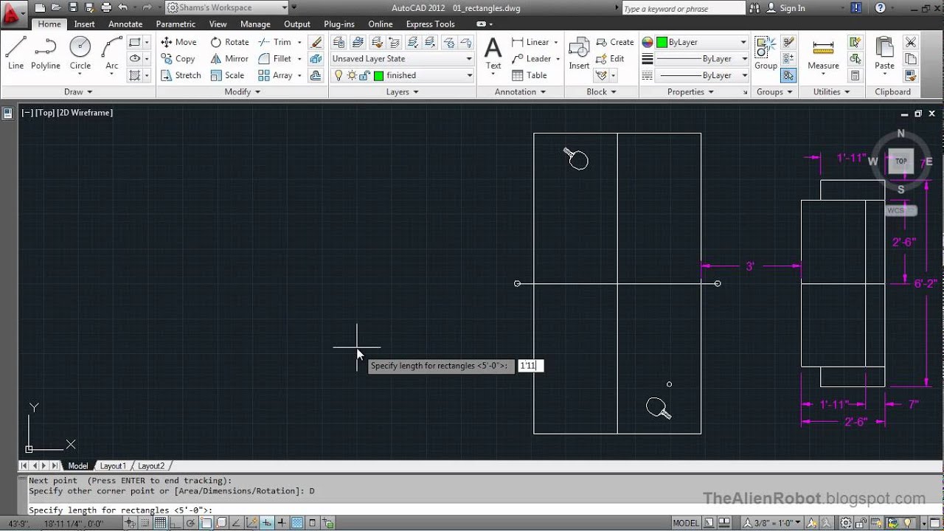Open the Annotate ribbon tab
Screen dimensions: 944x531
[125, 24]
